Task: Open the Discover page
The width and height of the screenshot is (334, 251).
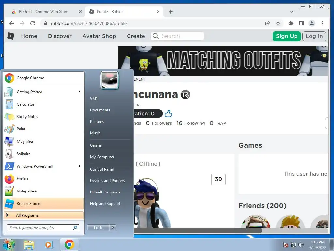Action: (x=60, y=36)
